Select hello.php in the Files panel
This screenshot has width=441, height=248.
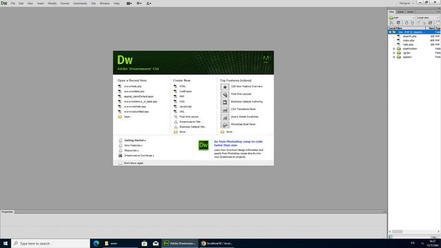click(x=408, y=44)
